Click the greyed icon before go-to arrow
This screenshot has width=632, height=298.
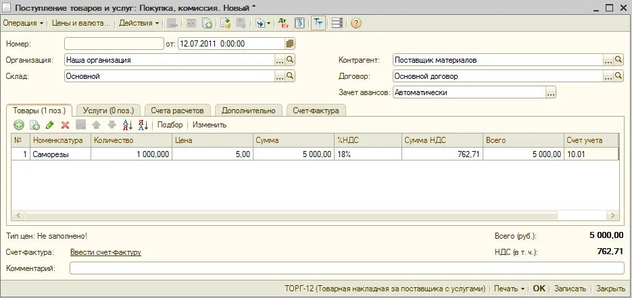241,24
